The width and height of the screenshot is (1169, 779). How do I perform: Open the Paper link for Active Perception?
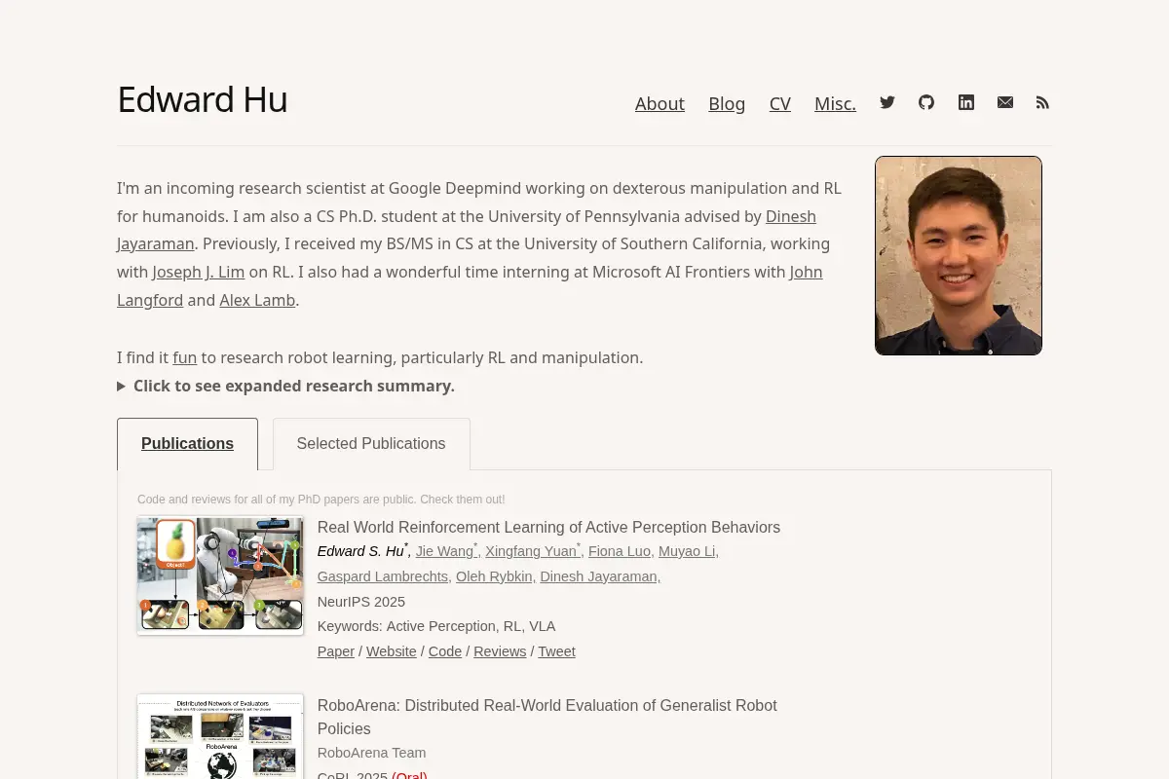pyautogui.click(x=336, y=651)
